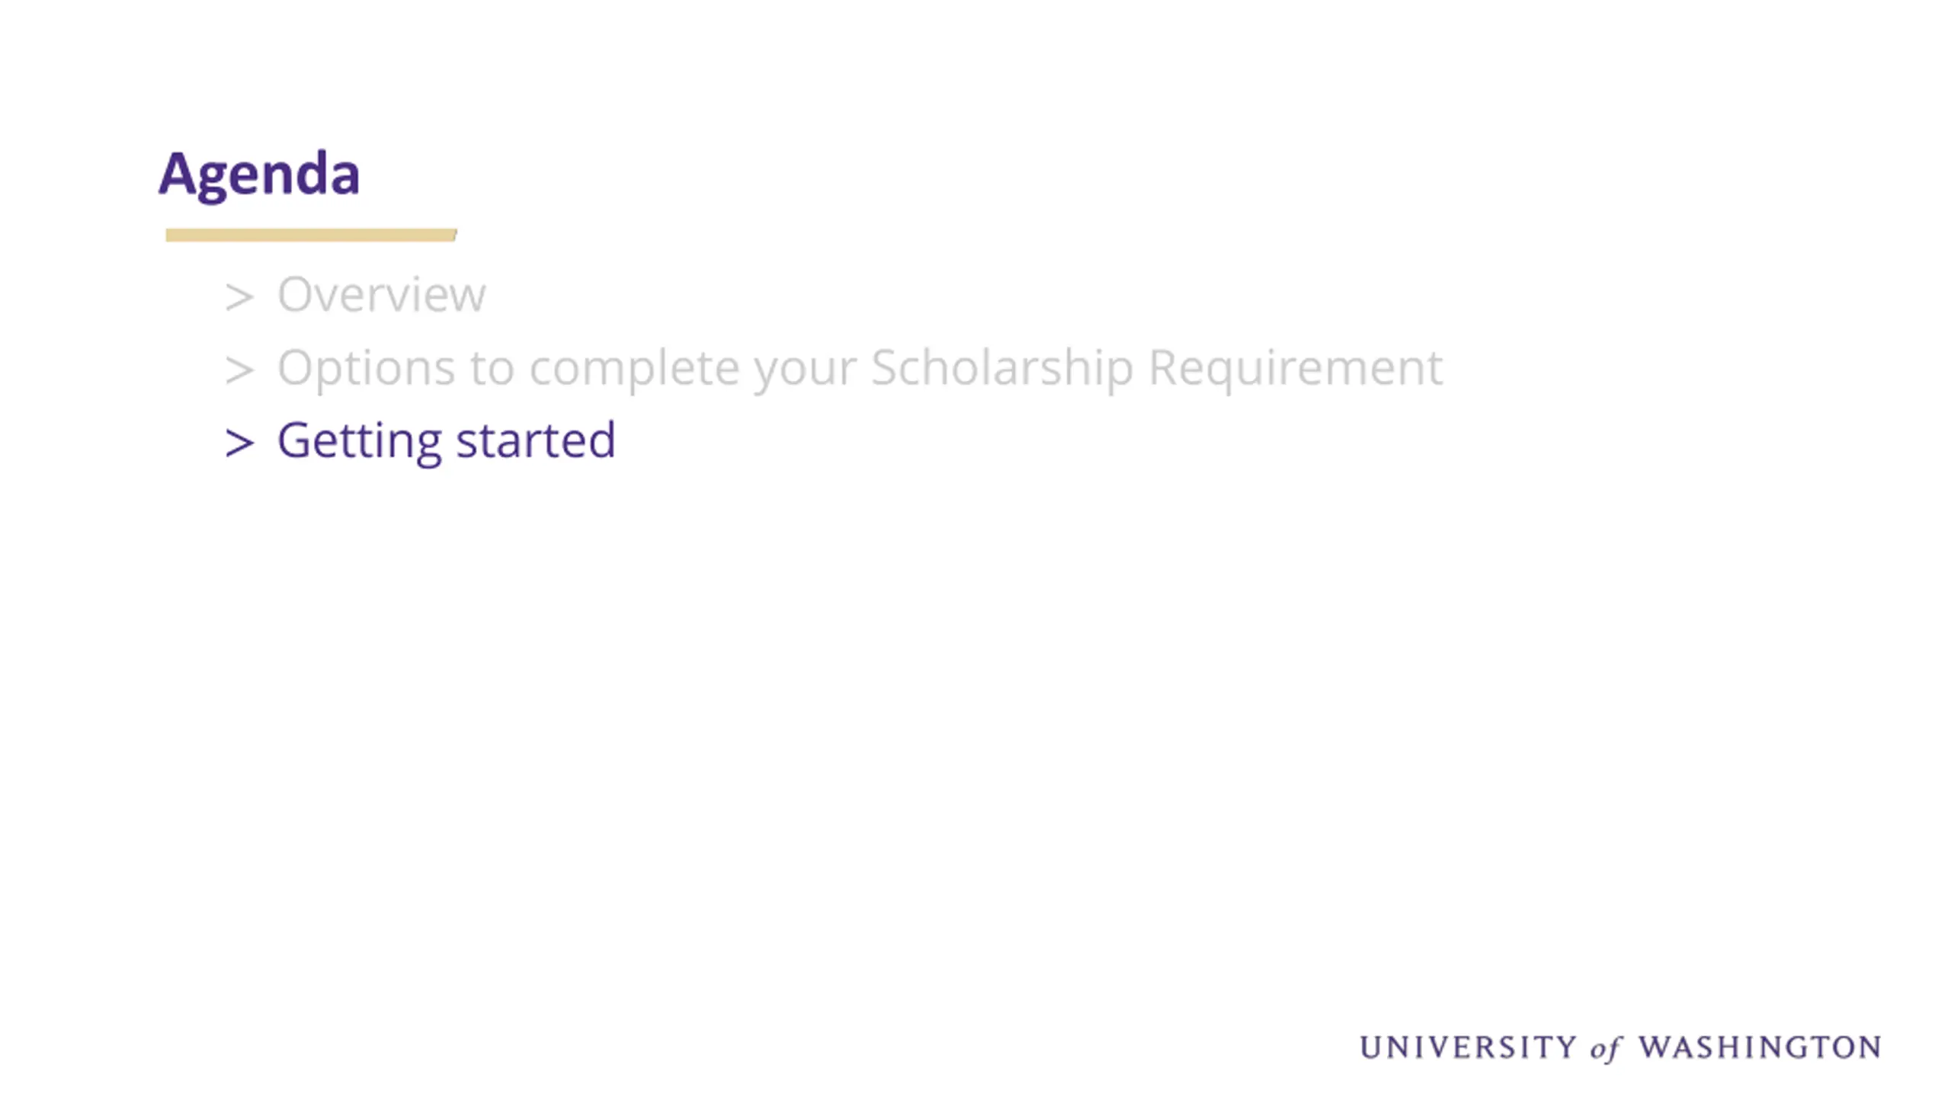Click the arrow bullet before Options line

239,371
